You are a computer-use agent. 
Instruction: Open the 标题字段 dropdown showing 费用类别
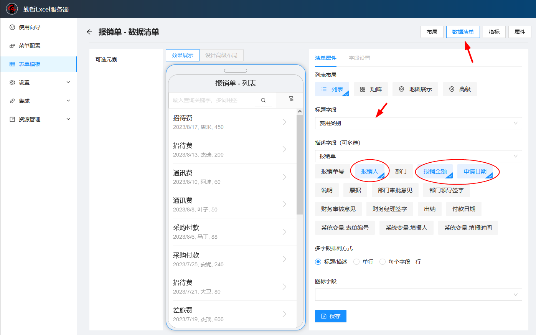[418, 123]
